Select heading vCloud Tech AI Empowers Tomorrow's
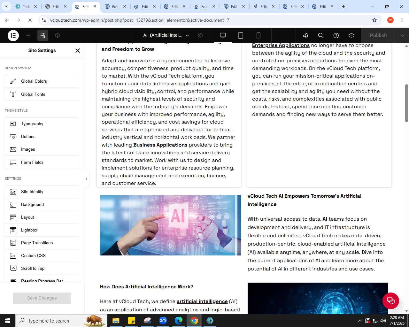This screenshot has height=327, width=409. pyautogui.click(x=305, y=200)
